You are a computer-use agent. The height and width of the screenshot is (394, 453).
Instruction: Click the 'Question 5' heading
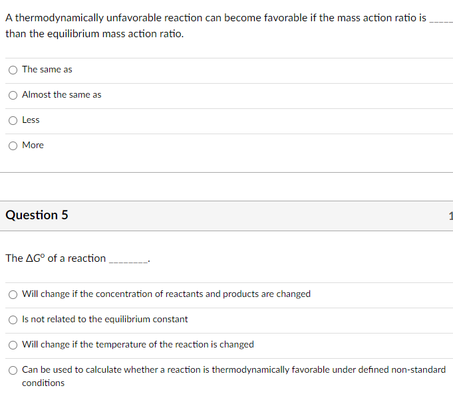click(37, 215)
